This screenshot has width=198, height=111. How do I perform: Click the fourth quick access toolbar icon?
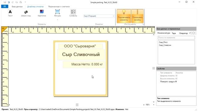pos(16,2)
